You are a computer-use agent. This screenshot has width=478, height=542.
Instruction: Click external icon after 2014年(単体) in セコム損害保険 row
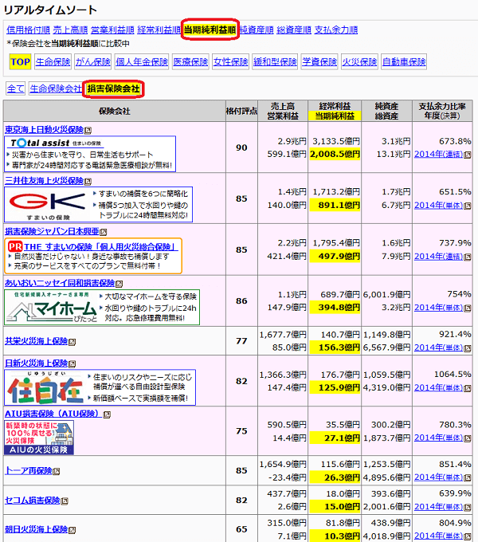(x=468, y=507)
